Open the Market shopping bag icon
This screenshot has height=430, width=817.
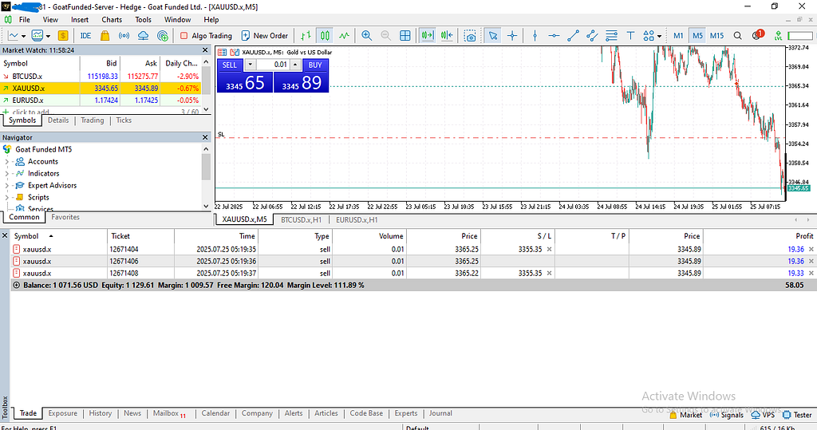[x=105, y=35]
